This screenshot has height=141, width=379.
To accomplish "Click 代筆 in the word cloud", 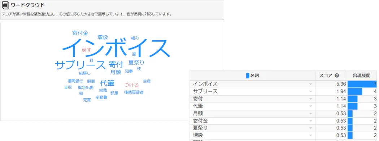I will tap(107, 83).
